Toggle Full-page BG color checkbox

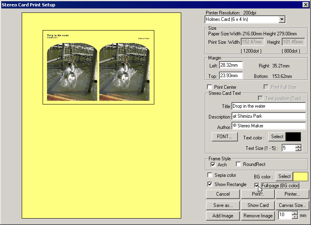pyautogui.click(x=257, y=185)
